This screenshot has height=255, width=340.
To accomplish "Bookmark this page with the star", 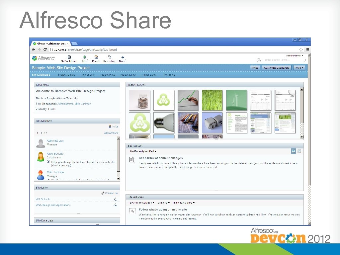I will coord(301,50).
